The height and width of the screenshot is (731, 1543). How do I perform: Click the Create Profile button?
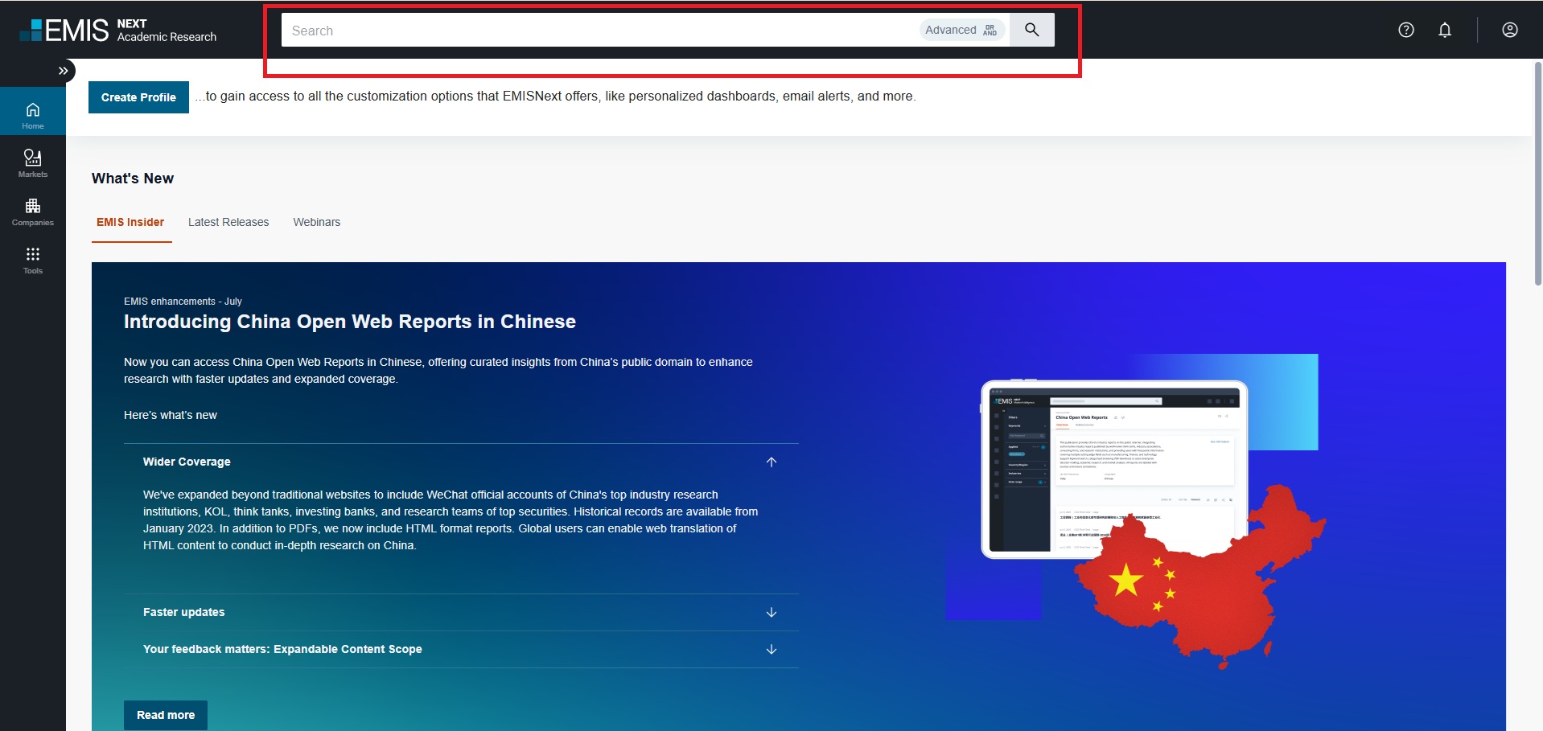pos(138,97)
